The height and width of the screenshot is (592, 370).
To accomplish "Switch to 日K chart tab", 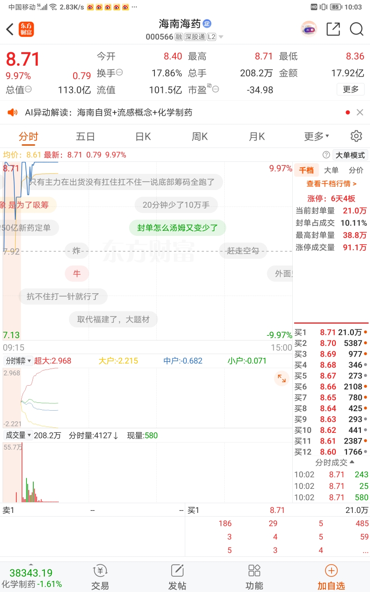I will (143, 136).
